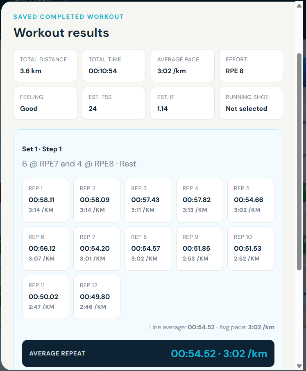Select the Rep 11 card 00:50.02
This screenshot has width=306, height=371.
pyautogui.click(x=45, y=297)
